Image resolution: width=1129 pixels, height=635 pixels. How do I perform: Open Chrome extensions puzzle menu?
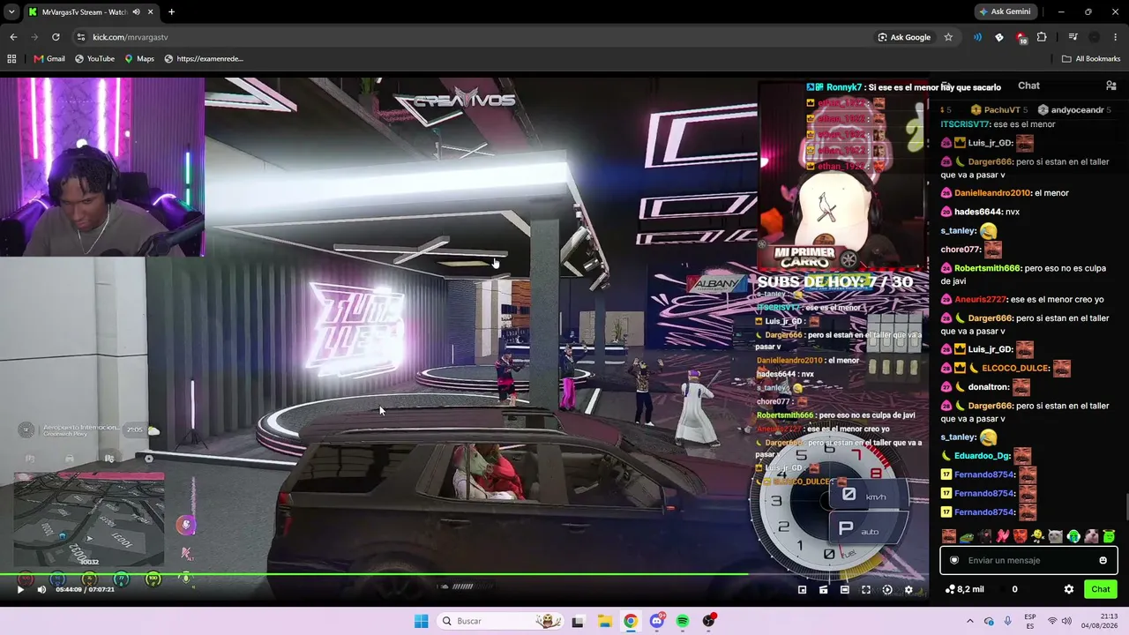(1042, 37)
